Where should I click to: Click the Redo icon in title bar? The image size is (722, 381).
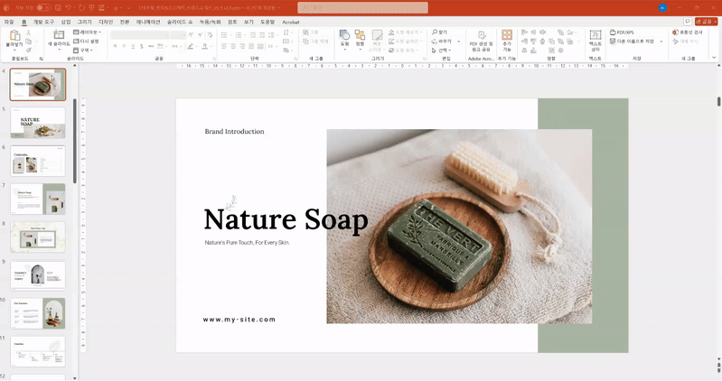81,8
